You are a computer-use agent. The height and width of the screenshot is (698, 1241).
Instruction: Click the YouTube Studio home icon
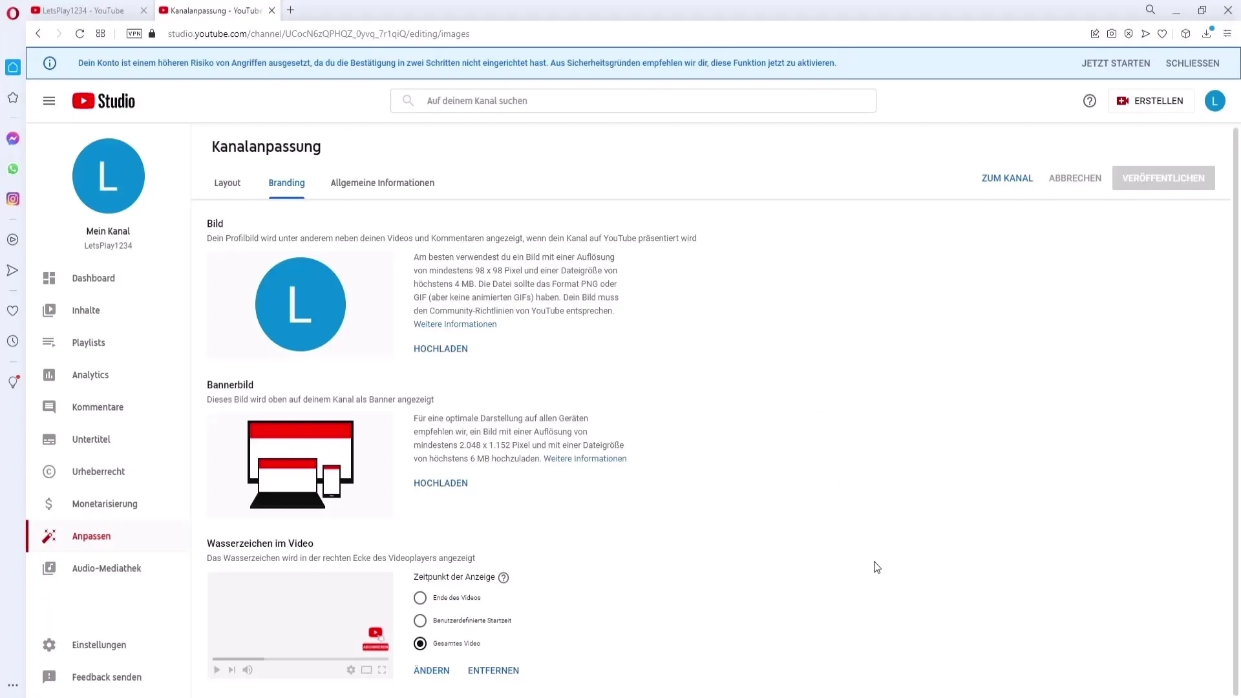[x=102, y=101]
